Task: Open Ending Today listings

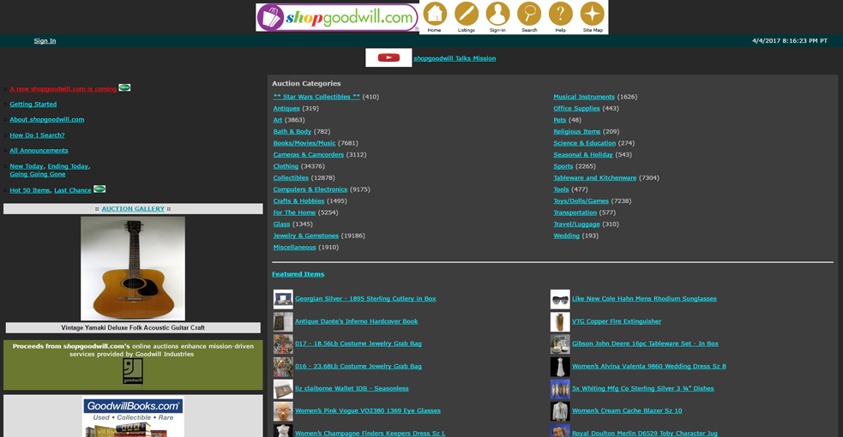Action: pyautogui.click(x=68, y=166)
